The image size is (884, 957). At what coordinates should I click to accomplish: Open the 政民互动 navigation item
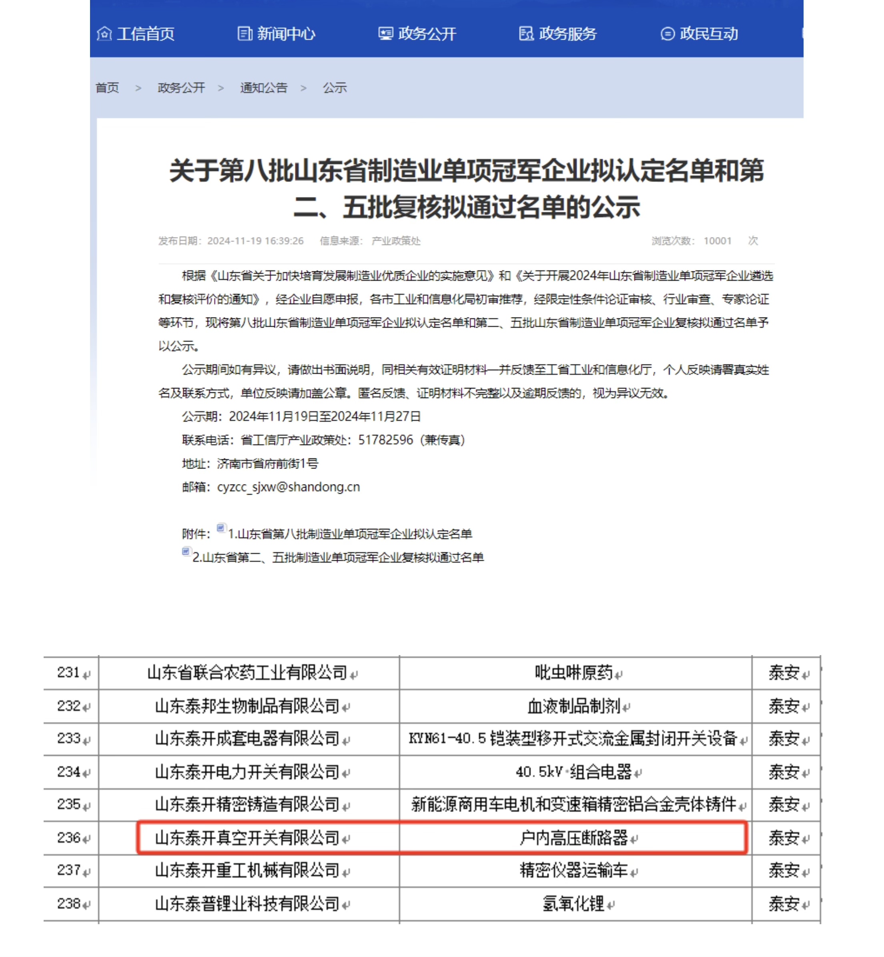708,34
